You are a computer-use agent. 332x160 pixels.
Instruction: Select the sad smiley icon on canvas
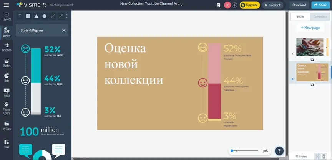coord(203,118)
